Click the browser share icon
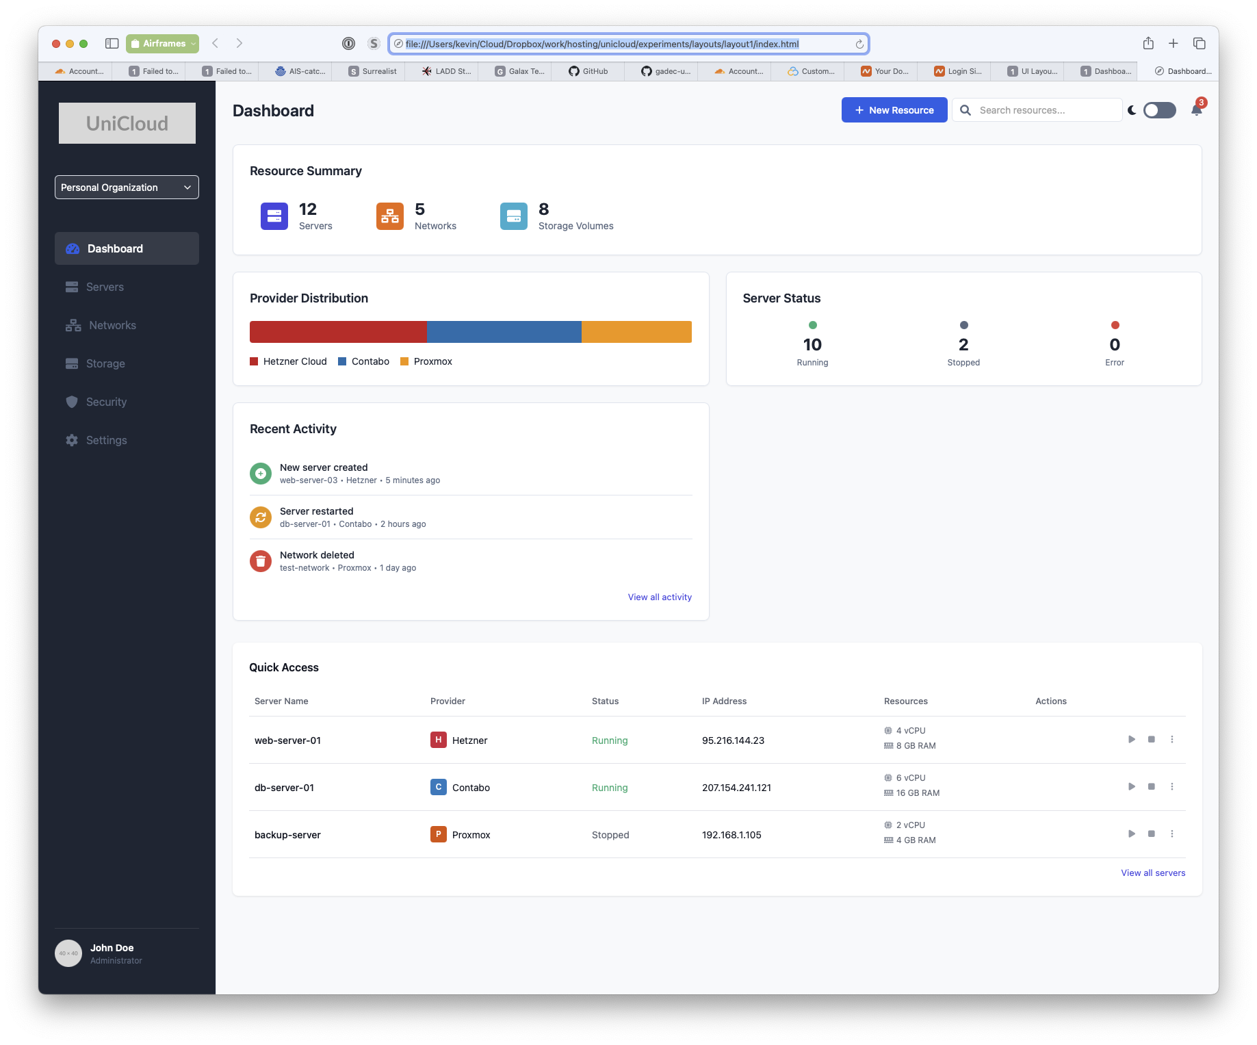 click(x=1148, y=43)
